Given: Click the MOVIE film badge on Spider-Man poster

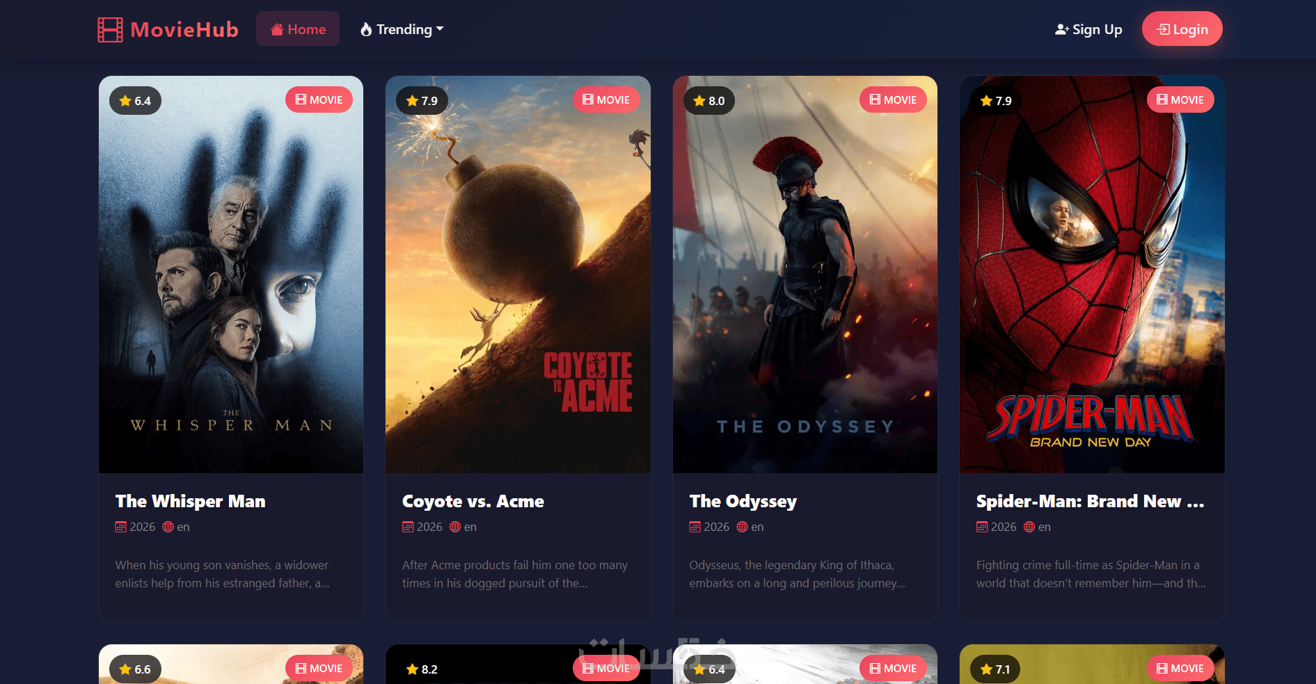Looking at the screenshot, I should [1180, 100].
